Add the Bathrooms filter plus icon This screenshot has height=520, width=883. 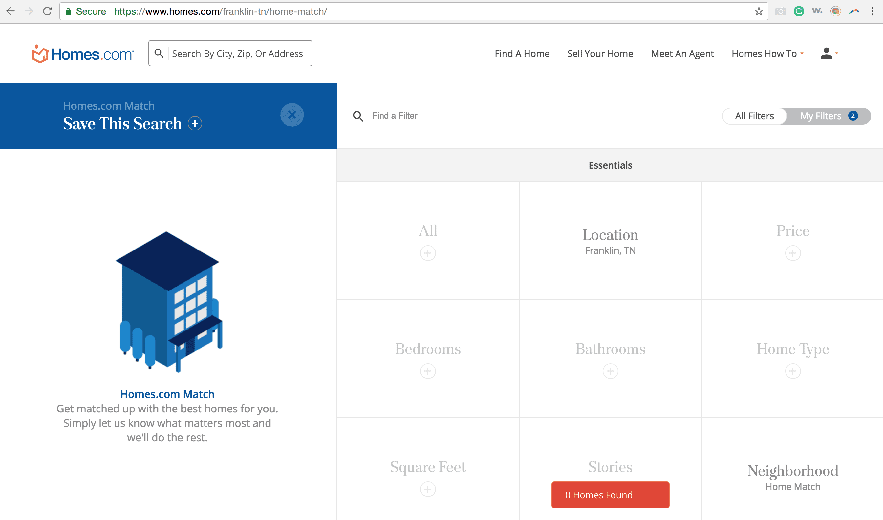pos(611,371)
